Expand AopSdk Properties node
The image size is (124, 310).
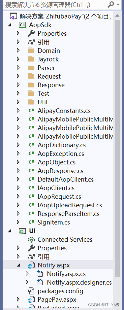pyautogui.click(x=18, y=33)
